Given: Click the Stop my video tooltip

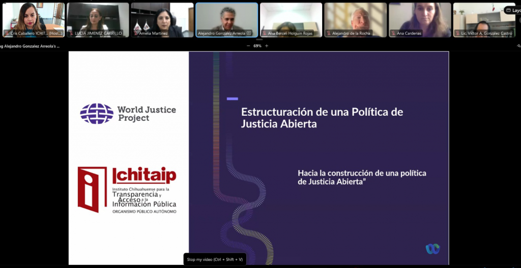Looking at the screenshot, I should click(215, 259).
